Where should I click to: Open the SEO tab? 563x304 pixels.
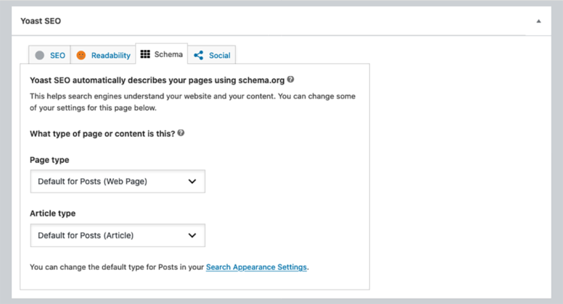(49, 55)
